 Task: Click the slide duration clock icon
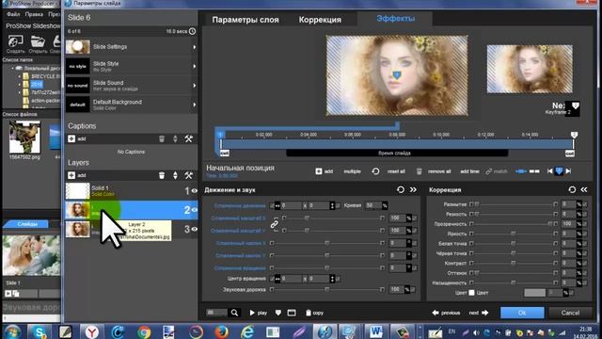pyautogui.click(x=192, y=31)
